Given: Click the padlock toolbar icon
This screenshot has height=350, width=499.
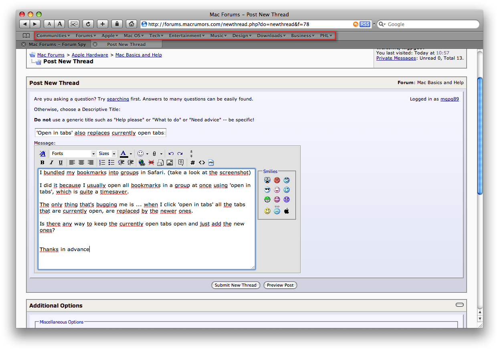Looking at the screenshot, I should pyautogui.click(x=117, y=24).
